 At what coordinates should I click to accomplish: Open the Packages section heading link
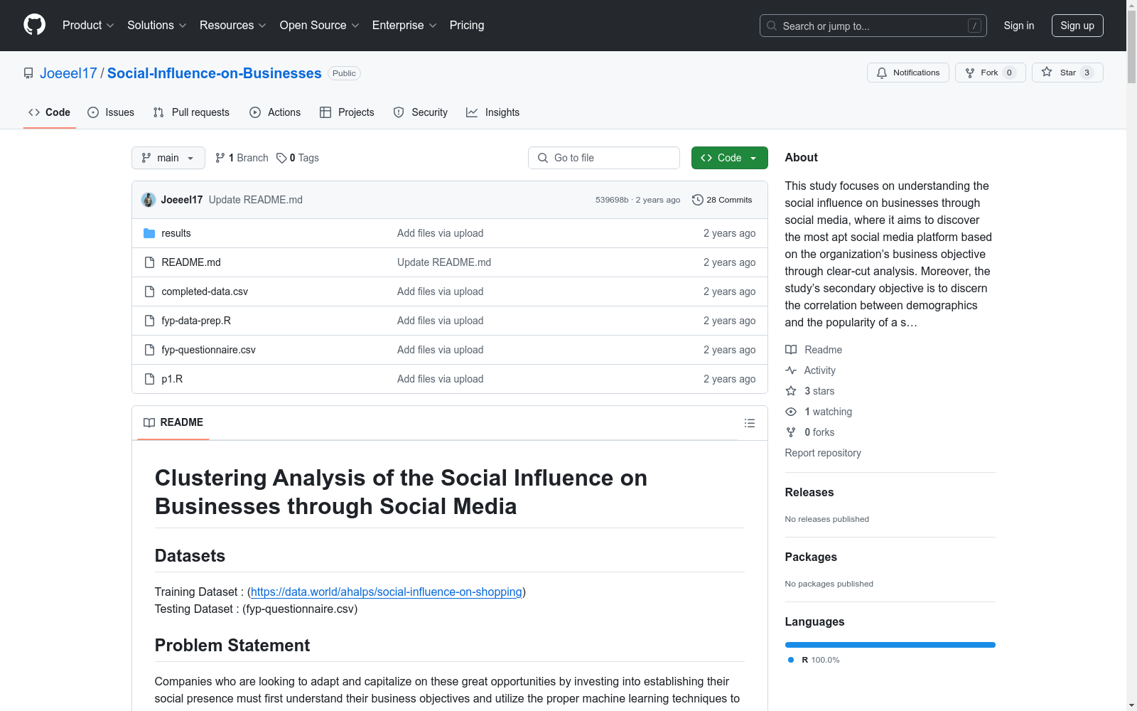point(811,557)
